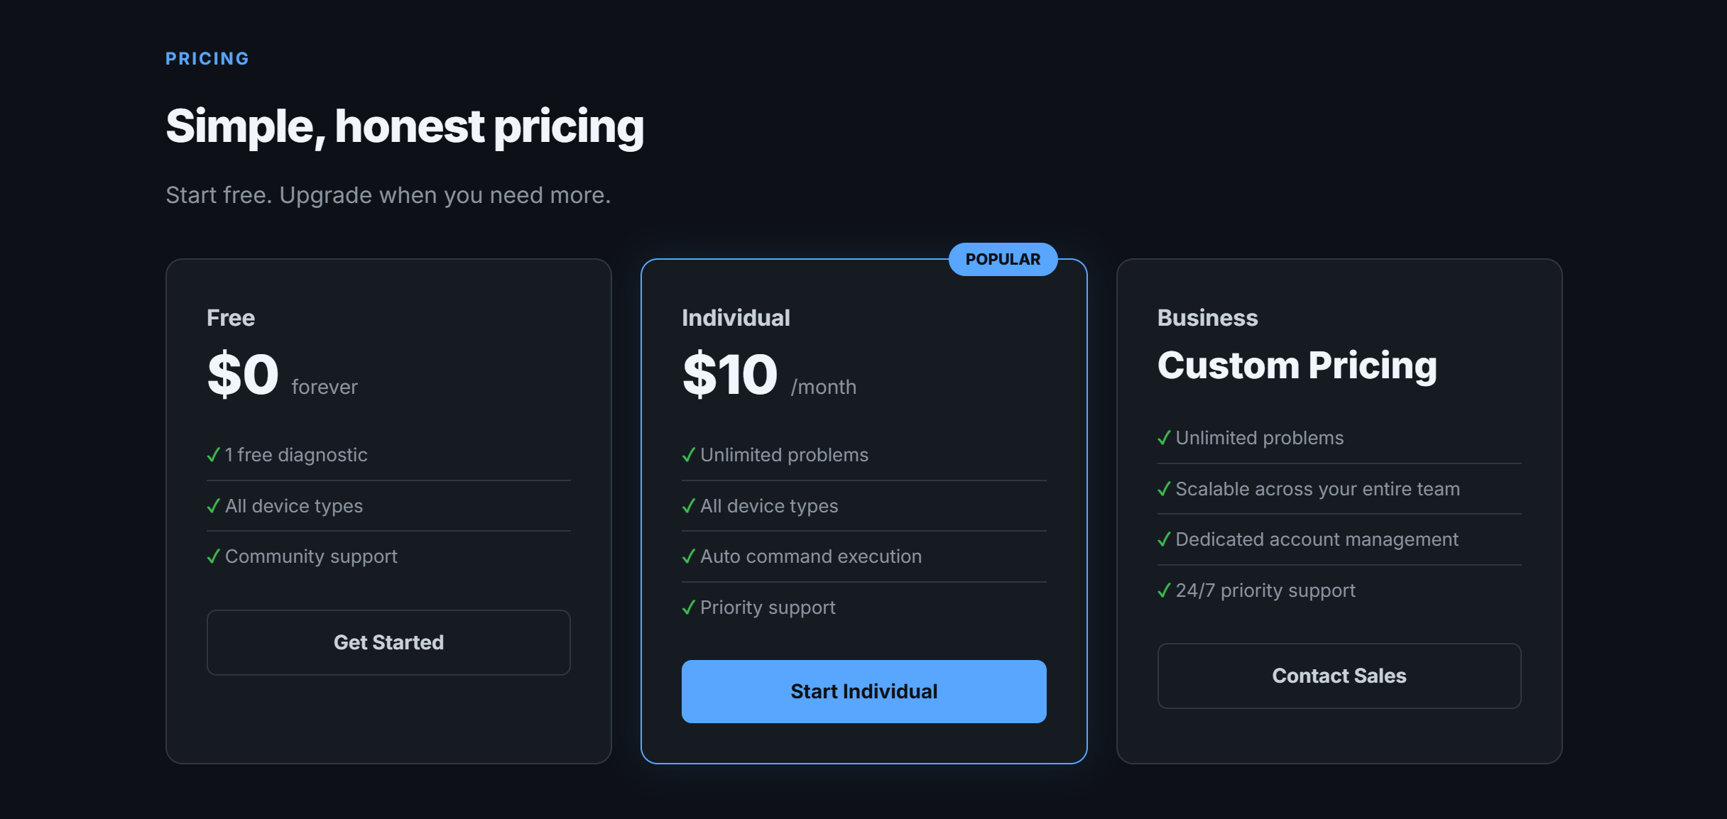Click checkmark by Unlimited problems in Business plan
This screenshot has width=1727, height=819.
[1164, 438]
